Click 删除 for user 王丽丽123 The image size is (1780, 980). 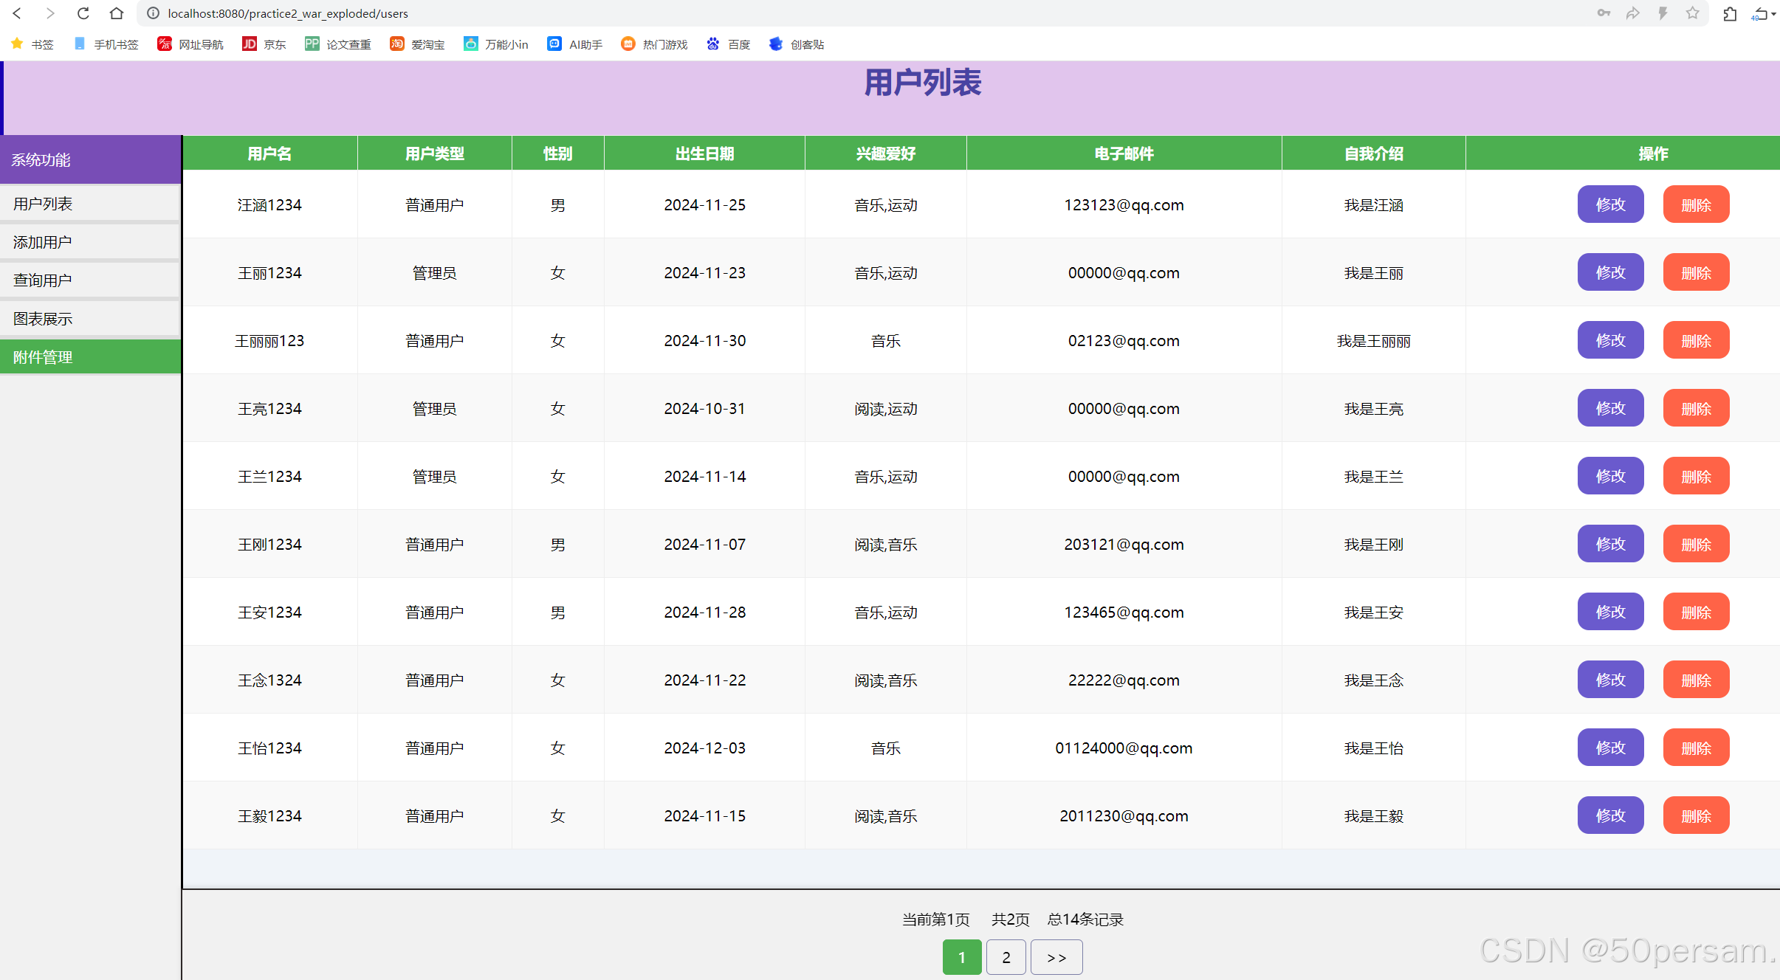tap(1696, 340)
